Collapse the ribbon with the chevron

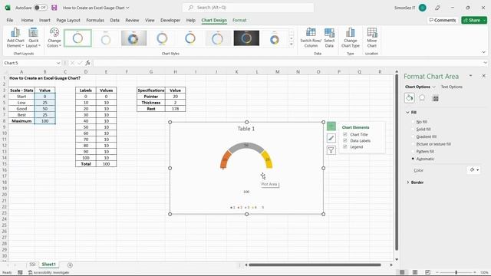[484, 52]
